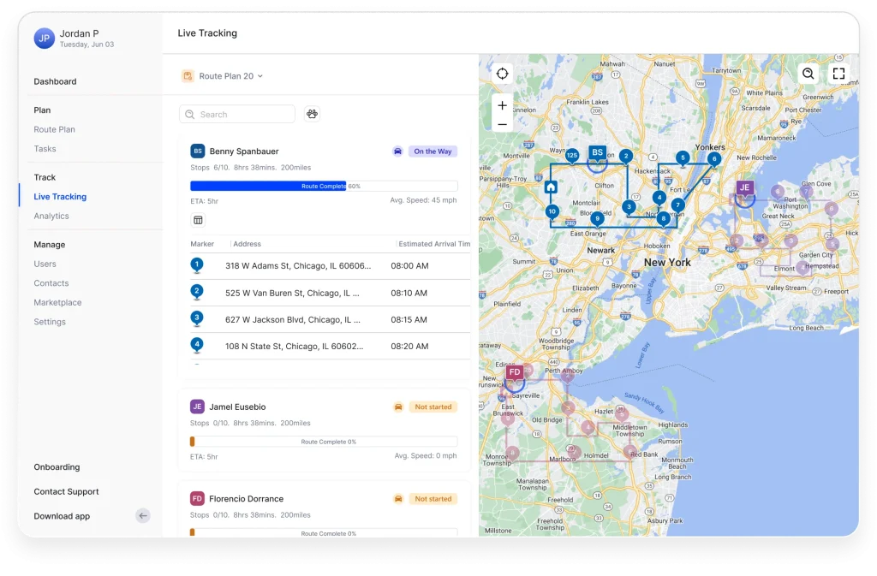Click Jamel Eusebio's Not started badge
Screen dimensions: 877x576
click(x=433, y=407)
